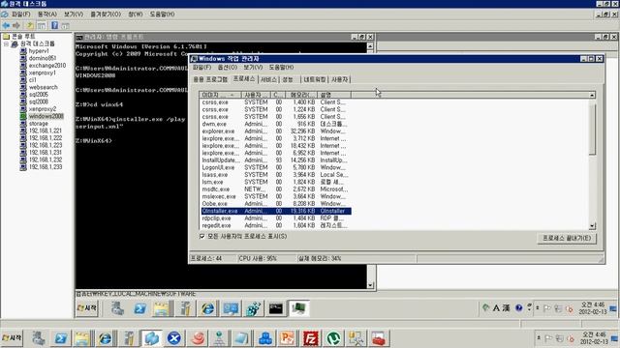Select the hyperv1 connection in the tree
This screenshot has width=620, height=348.
point(39,51)
